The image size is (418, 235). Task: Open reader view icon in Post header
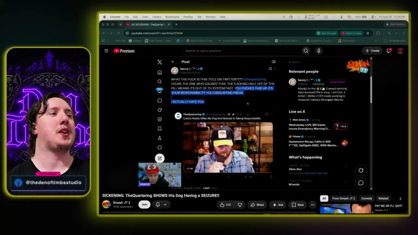[x=274, y=62]
